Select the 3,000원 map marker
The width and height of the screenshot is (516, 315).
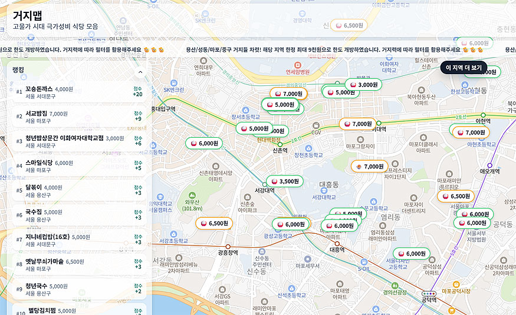click(x=363, y=85)
